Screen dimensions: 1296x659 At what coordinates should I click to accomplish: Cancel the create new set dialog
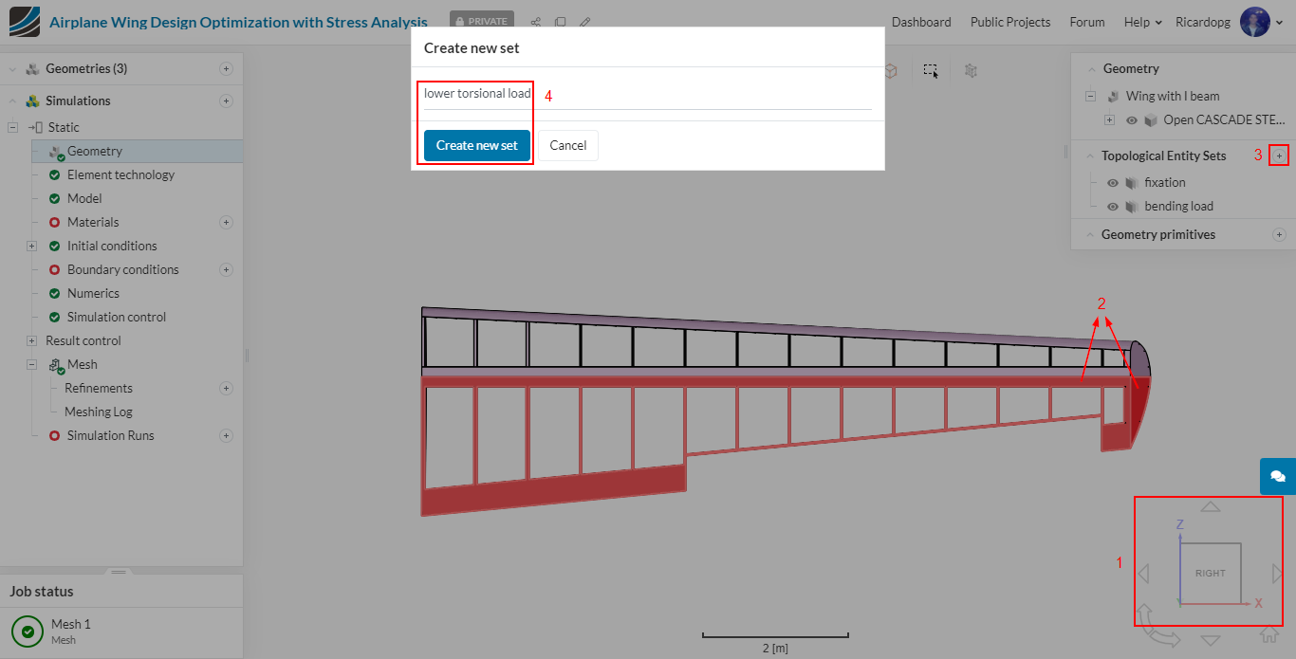tap(568, 145)
